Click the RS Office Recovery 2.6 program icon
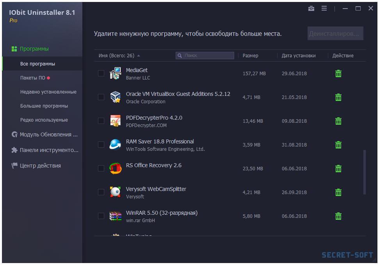This screenshot has height=265, width=379. pyautogui.click(x=115, y=169)
